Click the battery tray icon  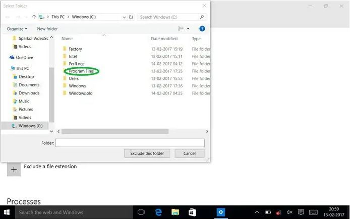point(268,212)
